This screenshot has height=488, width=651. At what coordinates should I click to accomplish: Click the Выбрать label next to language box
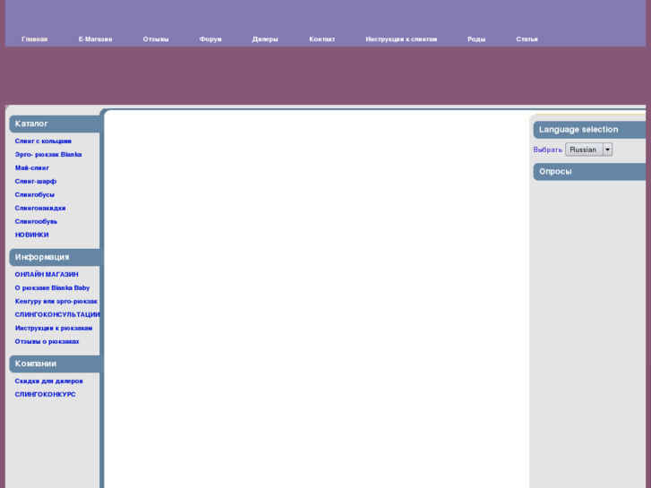[548, 150]
